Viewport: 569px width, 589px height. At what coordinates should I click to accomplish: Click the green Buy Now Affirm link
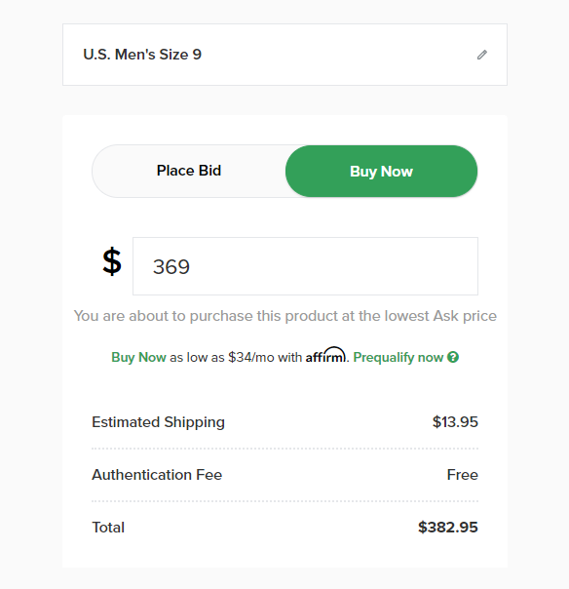(x=139, y=357)
